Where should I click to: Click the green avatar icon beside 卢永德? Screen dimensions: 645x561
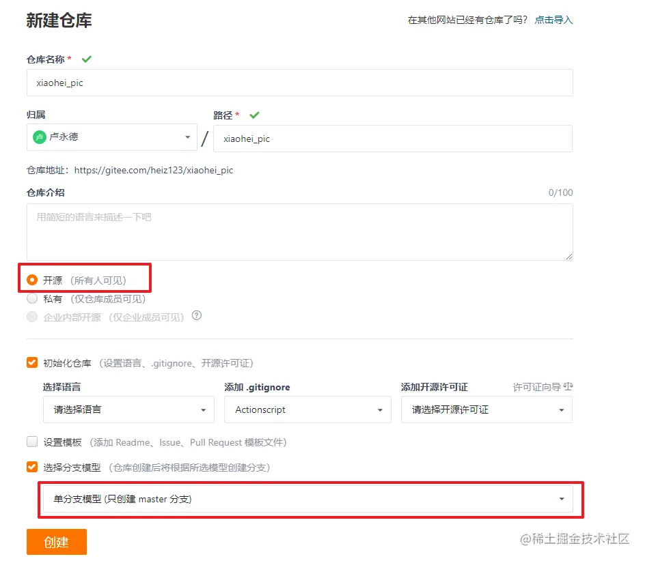click(40, 137)
